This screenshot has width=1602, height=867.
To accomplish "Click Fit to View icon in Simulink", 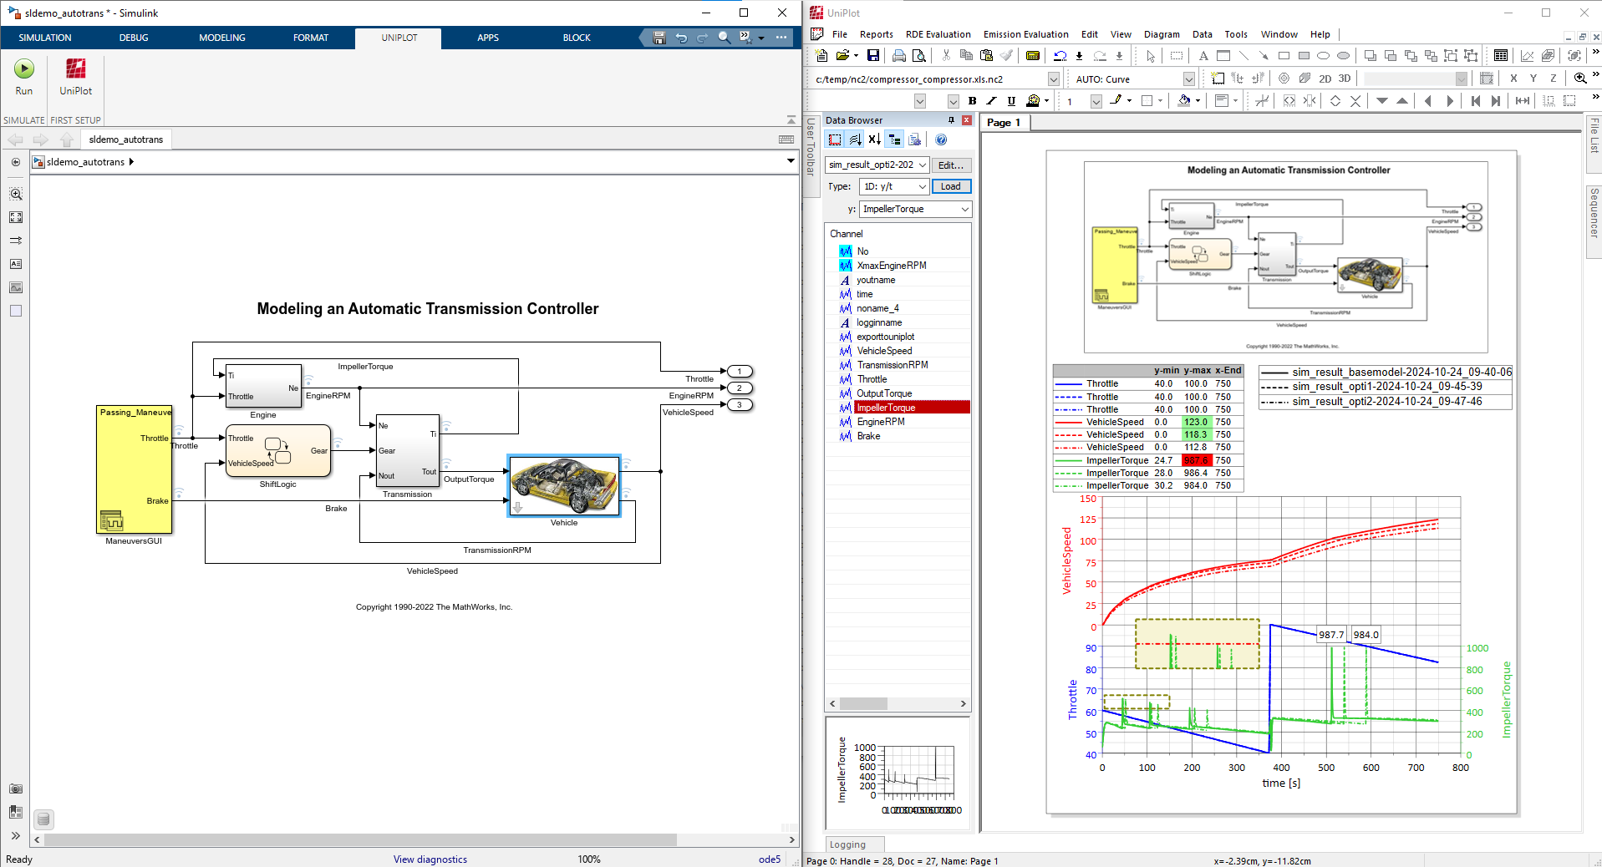I will 16,217.
